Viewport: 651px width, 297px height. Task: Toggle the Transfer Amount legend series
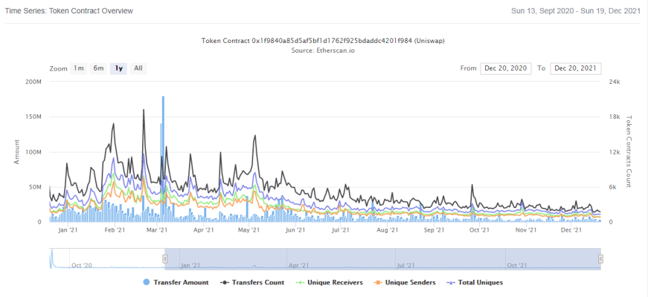[176, 282]
